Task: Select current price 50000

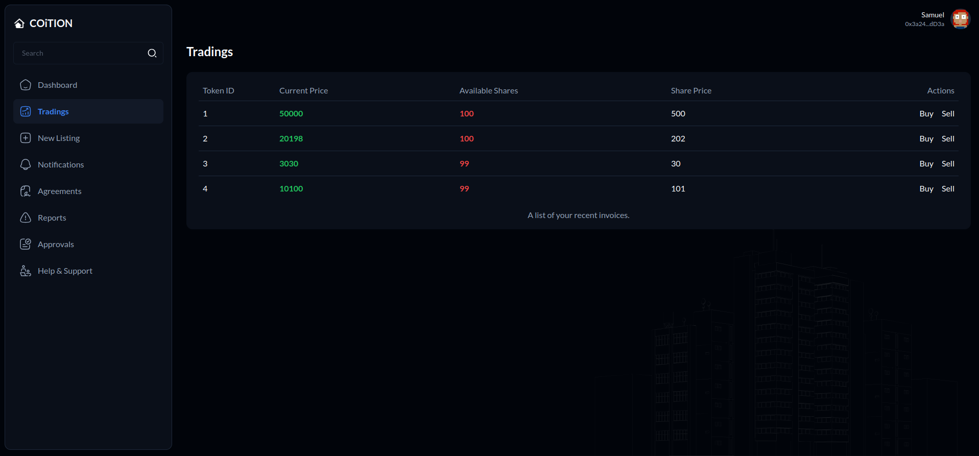Action: 291,113
